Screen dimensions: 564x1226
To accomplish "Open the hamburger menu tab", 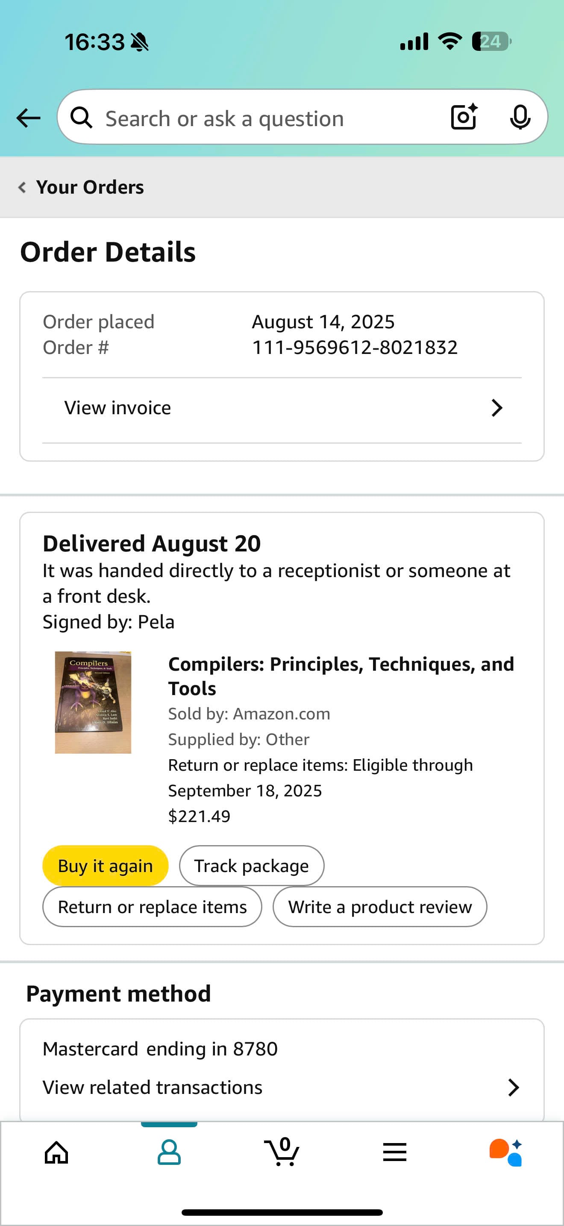I will (x=394, y=1152).
